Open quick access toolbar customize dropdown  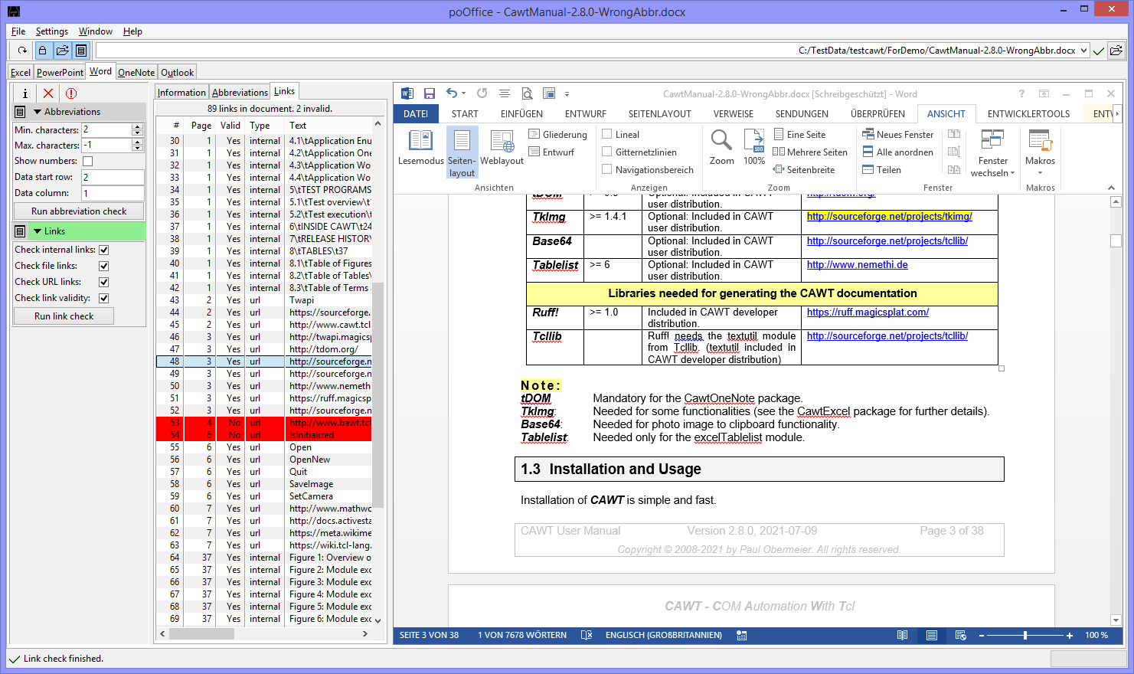567,94
